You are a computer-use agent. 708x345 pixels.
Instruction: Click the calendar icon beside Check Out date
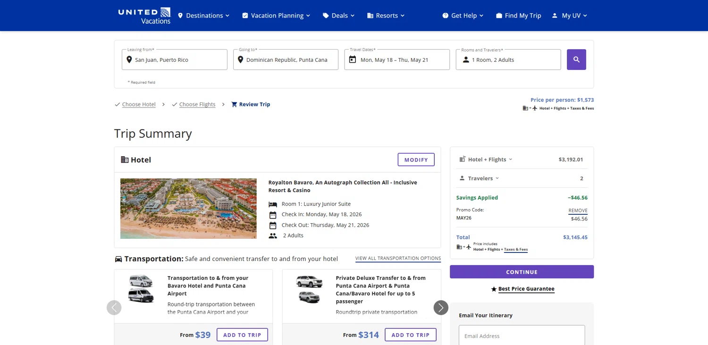tap(273, 226)
